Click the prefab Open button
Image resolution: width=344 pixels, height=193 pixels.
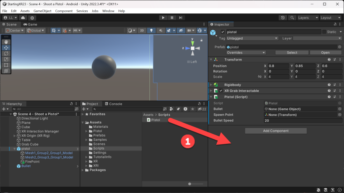point(325,53)
